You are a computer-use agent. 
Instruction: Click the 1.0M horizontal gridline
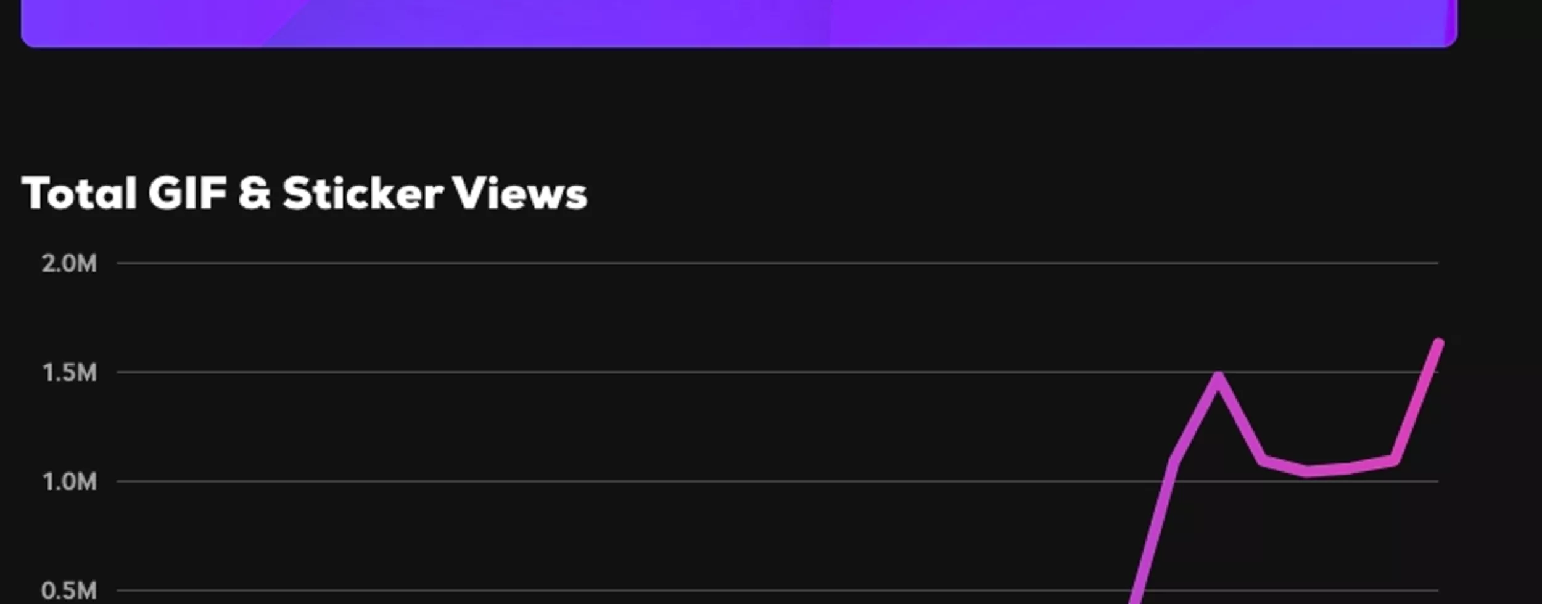coord(617,481)
